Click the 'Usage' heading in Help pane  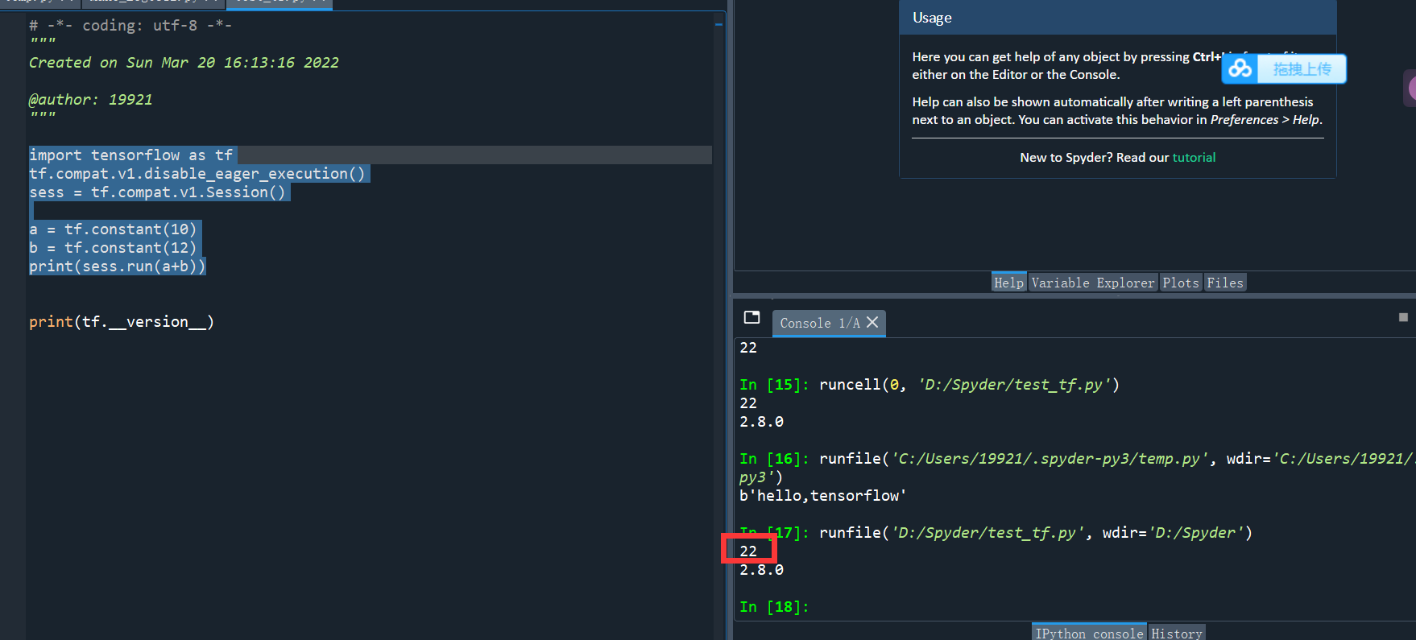(932, 18)
